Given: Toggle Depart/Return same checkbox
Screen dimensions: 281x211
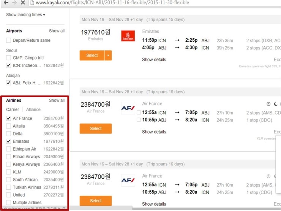Looking at the screenshot, I should [x=8, y=40].
